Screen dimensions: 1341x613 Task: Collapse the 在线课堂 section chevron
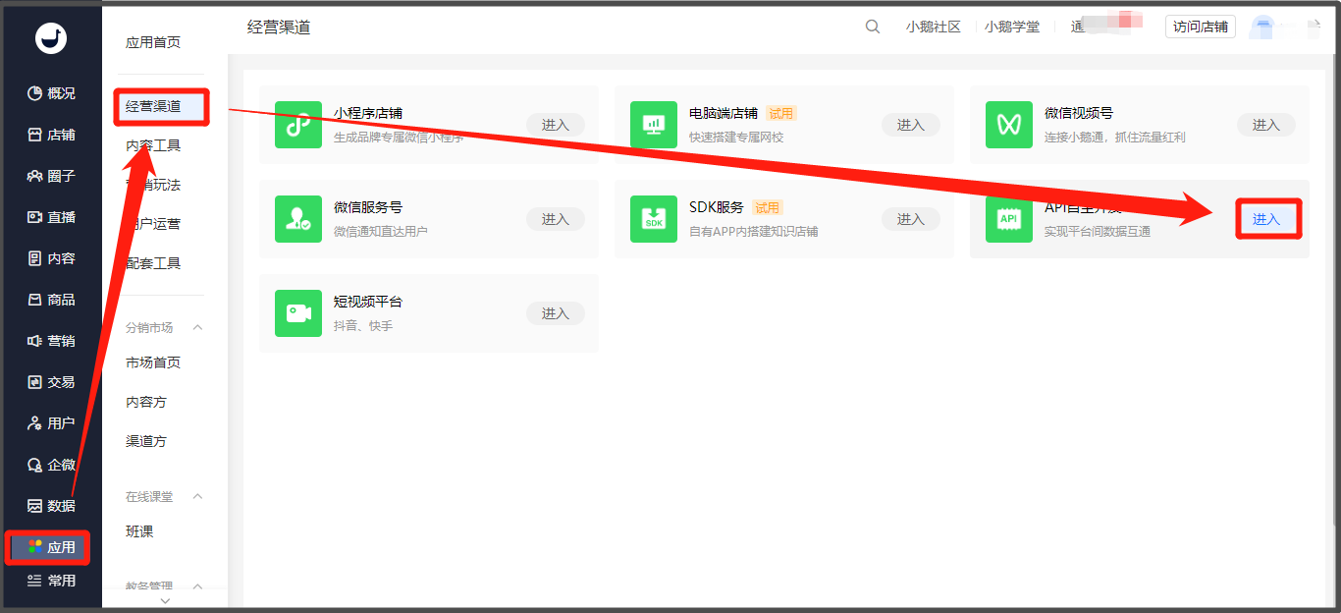tap(197, 496)
